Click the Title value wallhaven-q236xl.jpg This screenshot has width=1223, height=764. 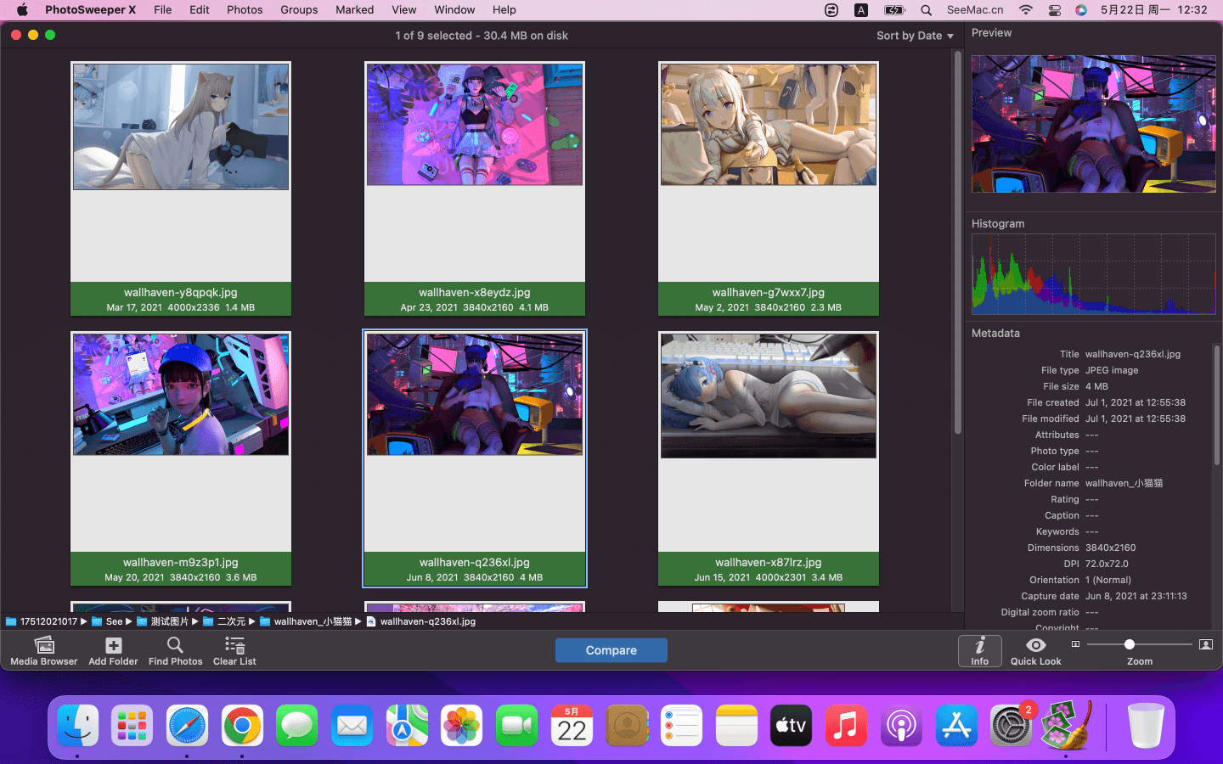[x=1133, y=354]
